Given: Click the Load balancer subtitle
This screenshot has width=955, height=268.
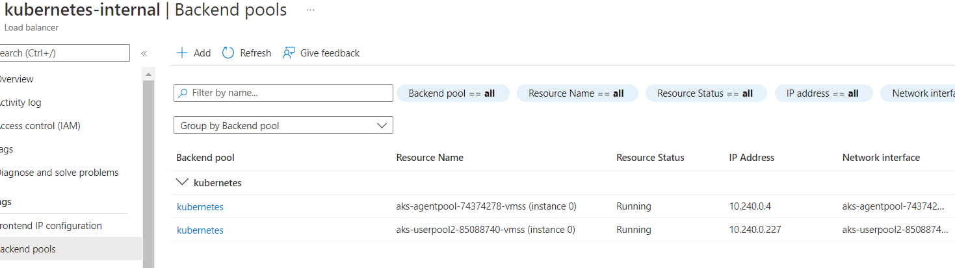Looking at the screenshot, I should pyautogui.click(x=31, y=28).
